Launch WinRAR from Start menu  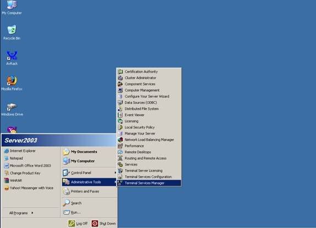click(x=31, y=180)
